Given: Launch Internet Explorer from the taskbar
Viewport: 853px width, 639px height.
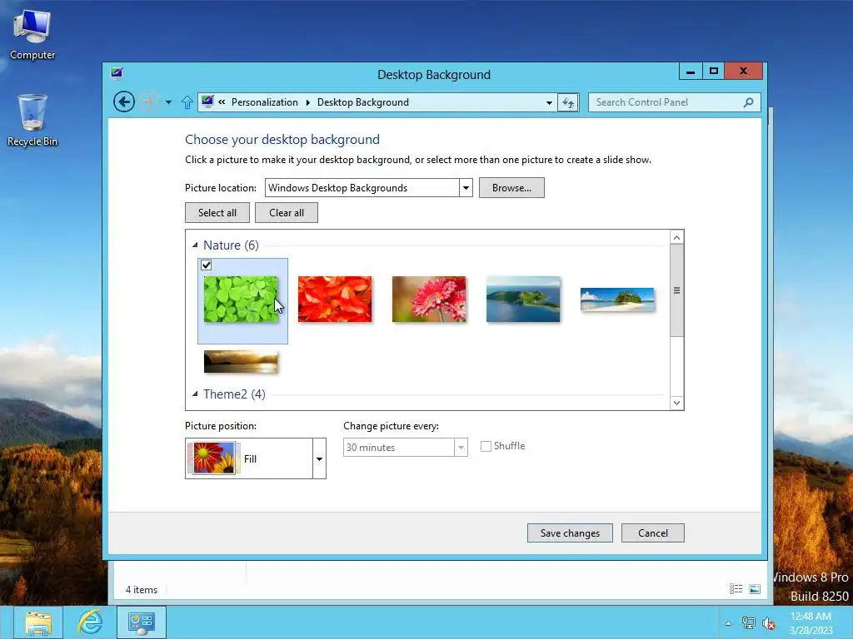Looking at the screenshot, I should [x=91, y=622].
